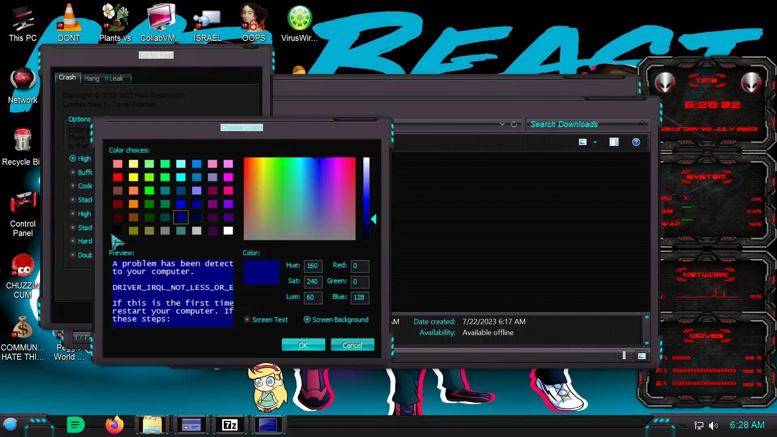The image size is (777, 437).
Task: Select the High radio option under Options
Action: point(73,158)
